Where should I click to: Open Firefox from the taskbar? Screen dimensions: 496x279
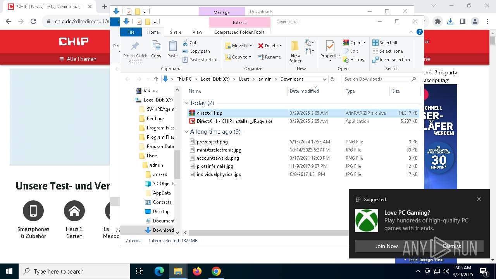(x=197, y=271)
